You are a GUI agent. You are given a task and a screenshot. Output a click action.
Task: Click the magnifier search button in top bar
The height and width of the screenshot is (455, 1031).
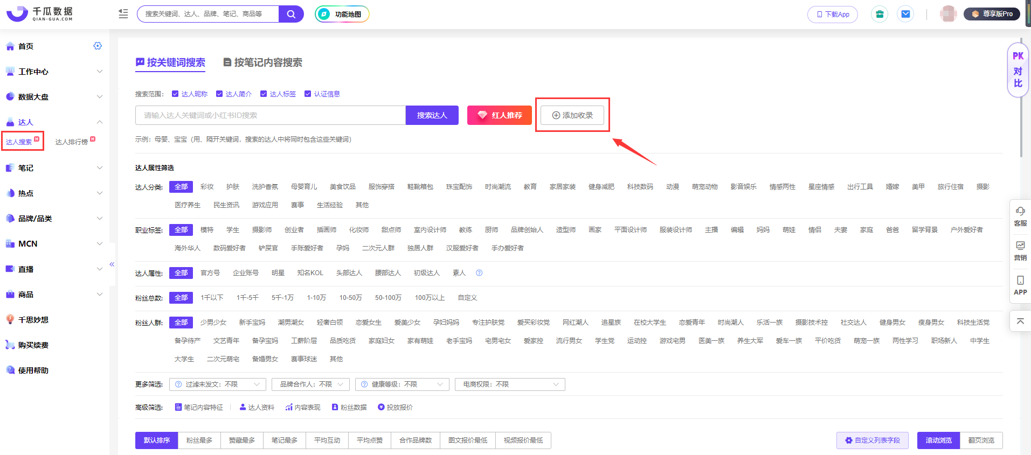291,14
